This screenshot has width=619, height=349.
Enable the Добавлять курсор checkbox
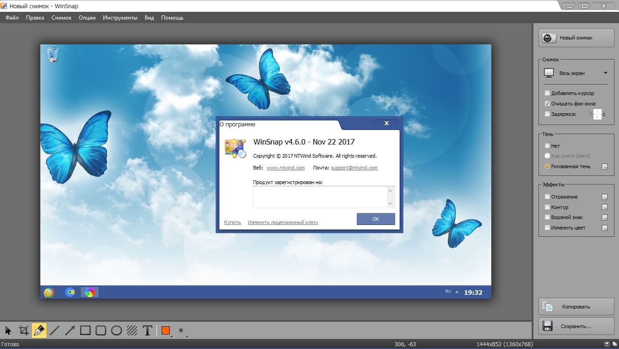[x=547, y=93]
